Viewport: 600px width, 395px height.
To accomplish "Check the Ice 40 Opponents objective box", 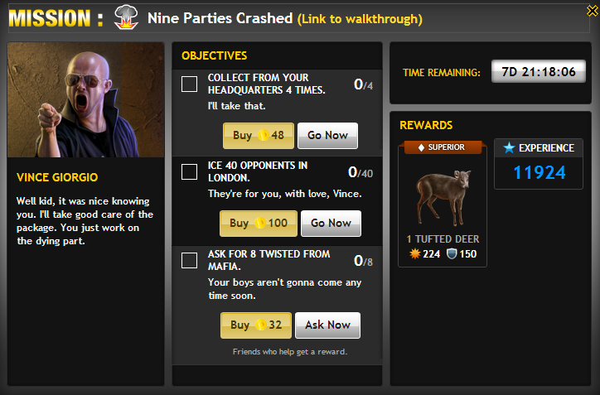I will (190, 172).
